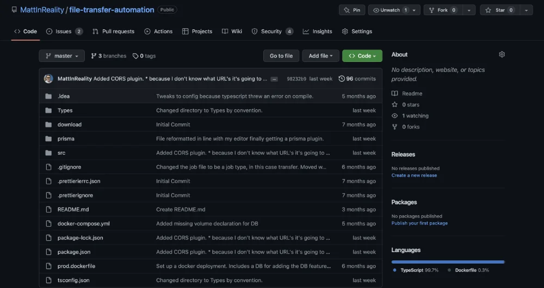Image resolution: width=544 pixels, height=288 pixels.
Task: Open the Star lists dropdown arrow
Action: (526, 10)
